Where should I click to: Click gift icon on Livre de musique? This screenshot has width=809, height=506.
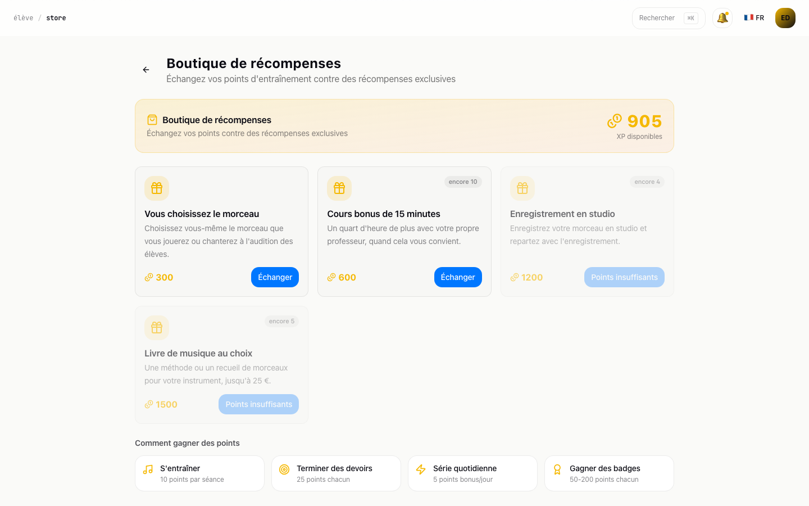tap(157, 328)
